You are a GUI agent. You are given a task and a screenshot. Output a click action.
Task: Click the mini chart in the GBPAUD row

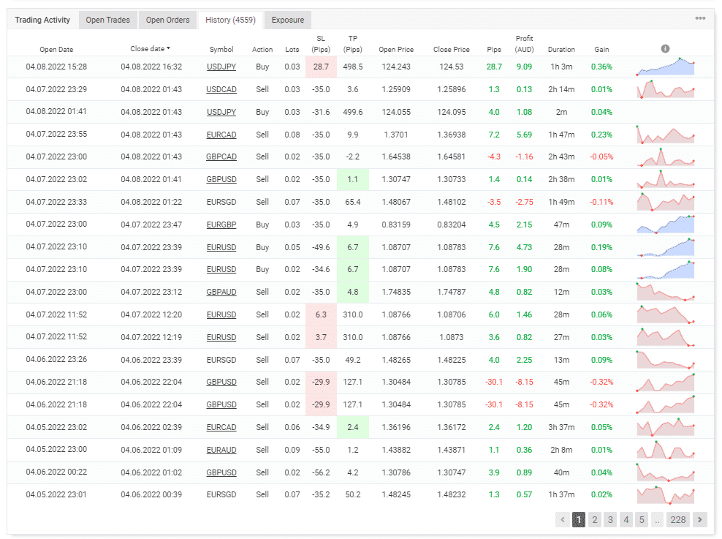(x=665, y=292)
